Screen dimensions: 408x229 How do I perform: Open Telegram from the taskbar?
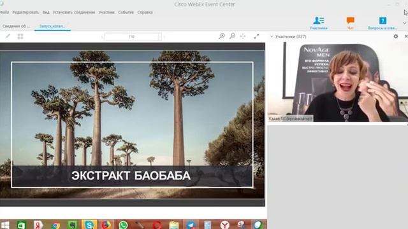[191, 225]
